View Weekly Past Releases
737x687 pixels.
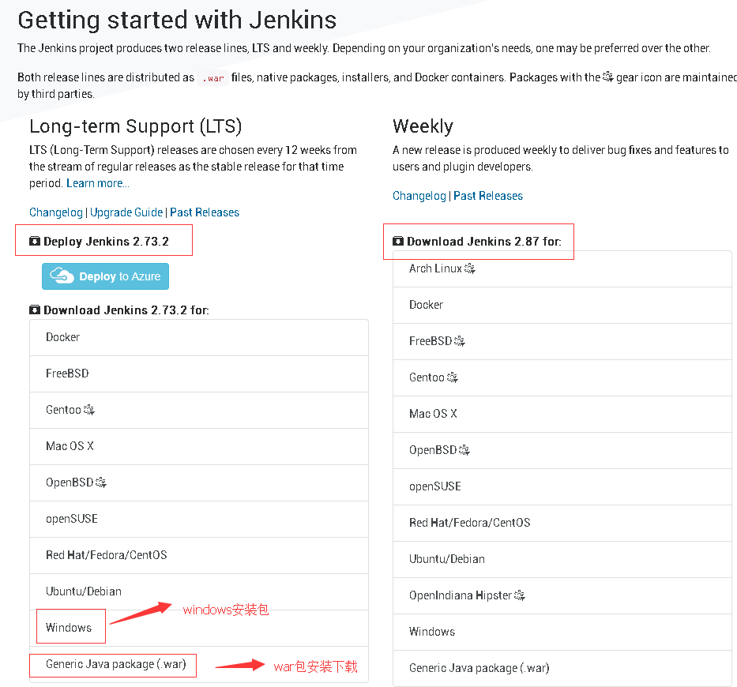488,196
